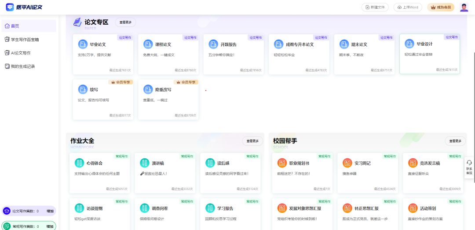The image size is (475, 230).
Task: Click the 竞选发言稿 card icon
Action: point(413,163)
